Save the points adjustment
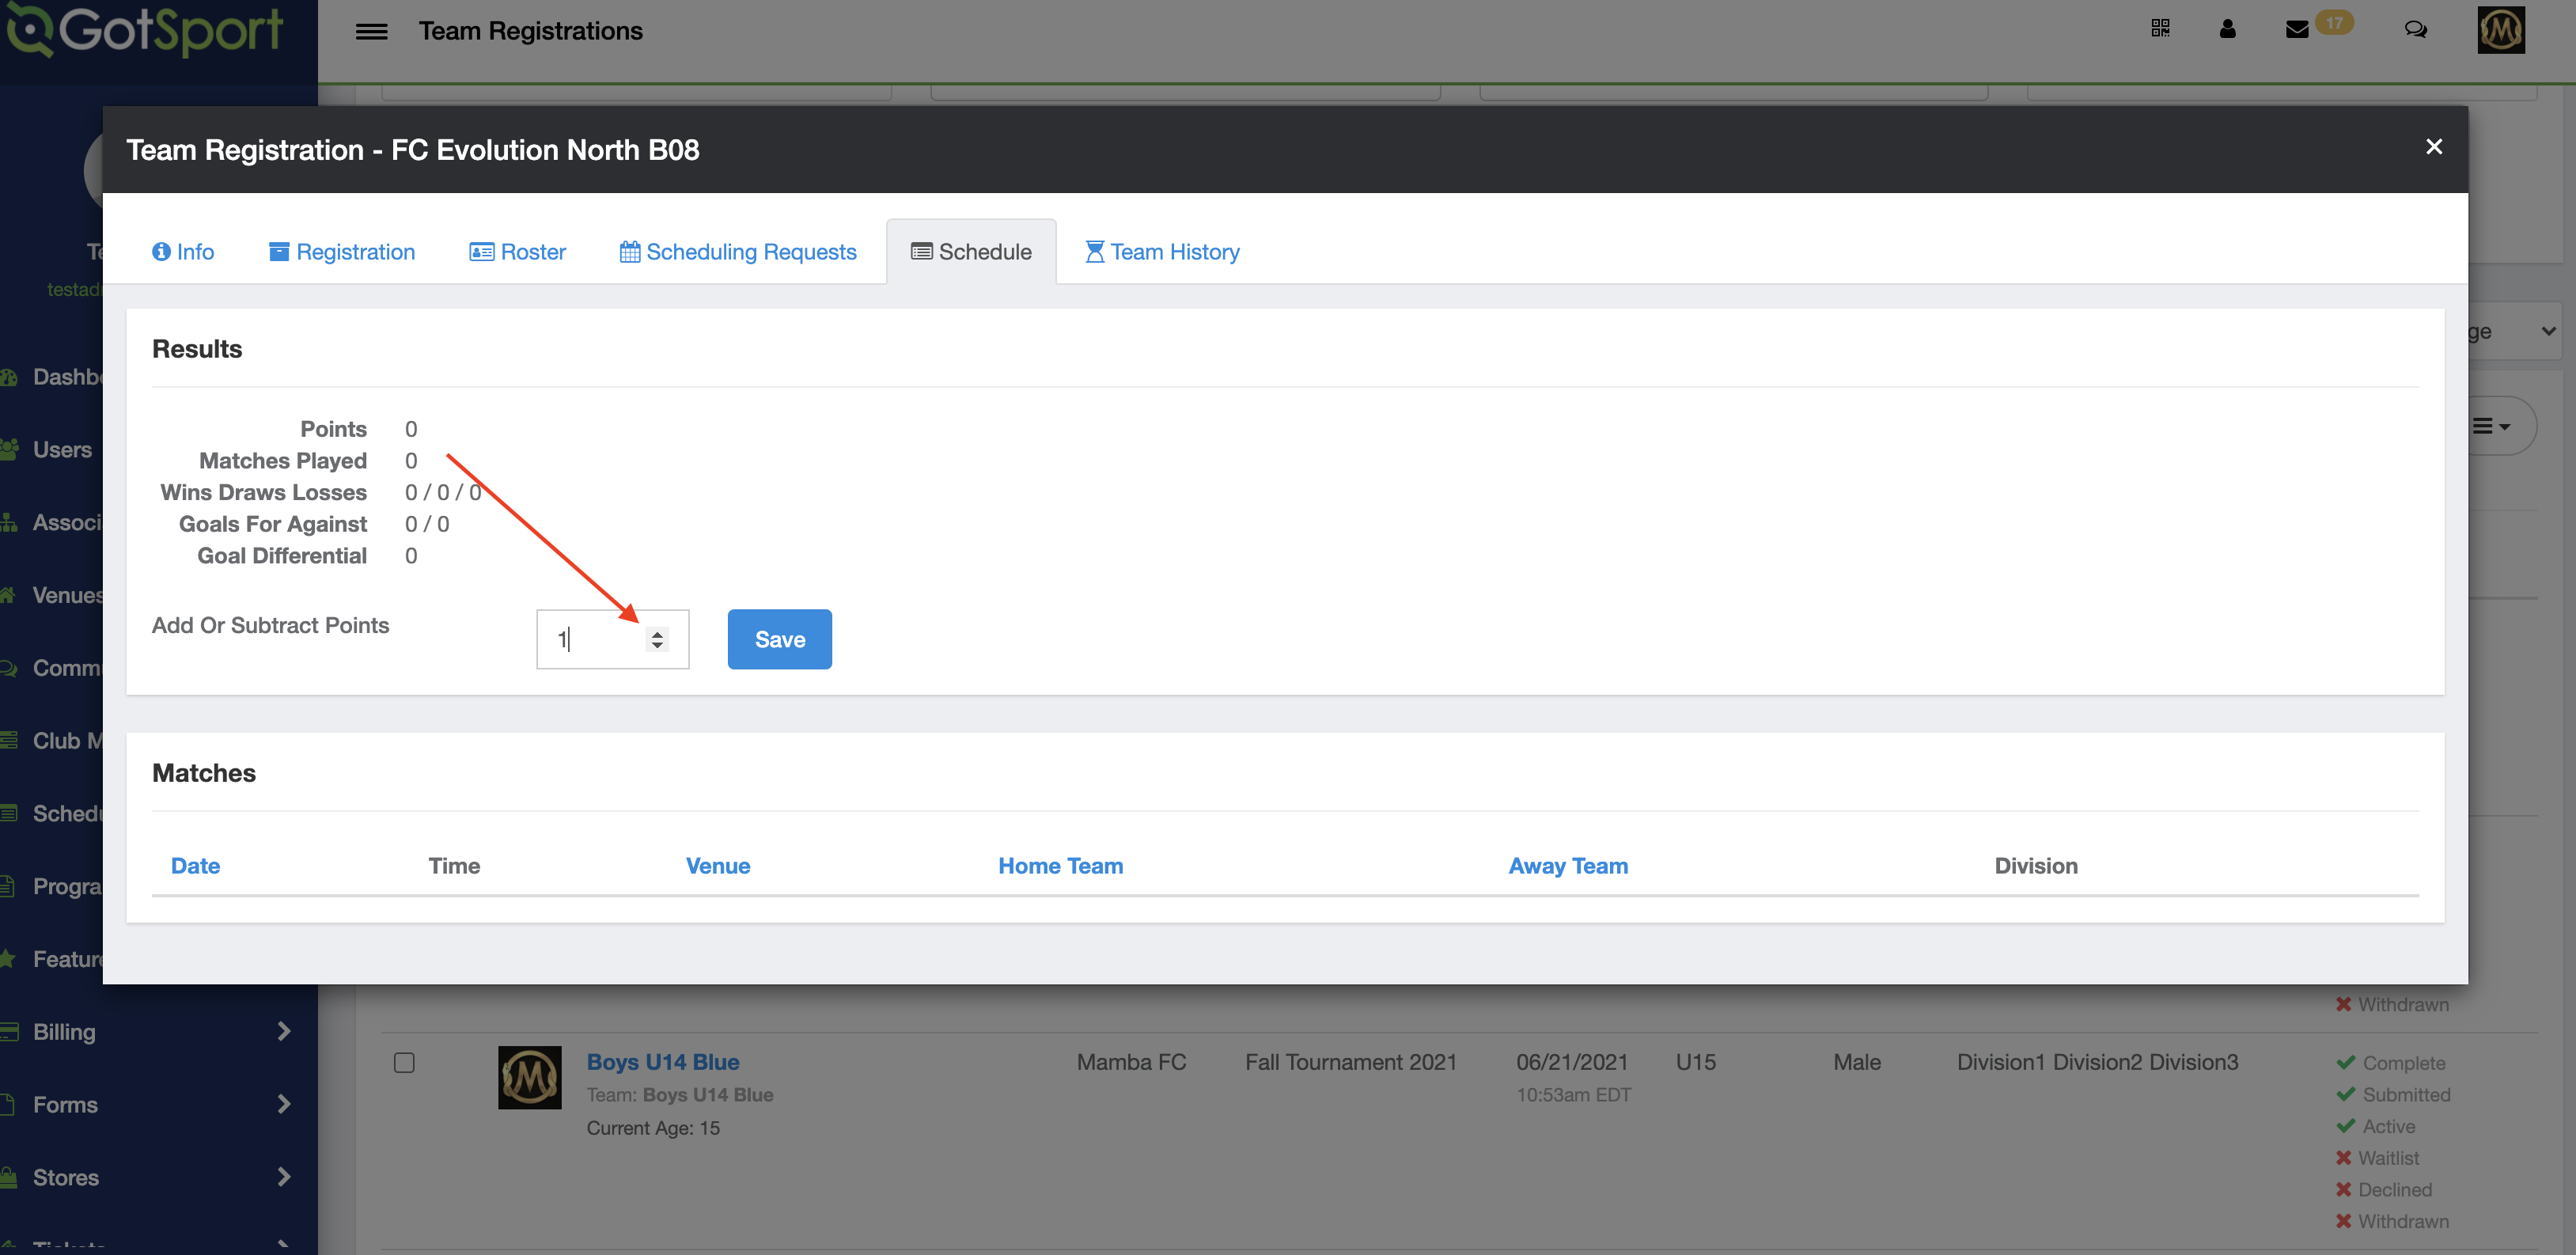The height and width of the screenshot is (1255, 2576). coord(779,639)
